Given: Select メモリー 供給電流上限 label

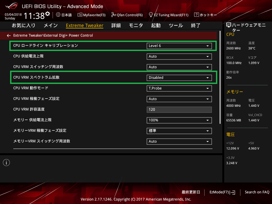Looking at the screenshot, I should 32,120.
